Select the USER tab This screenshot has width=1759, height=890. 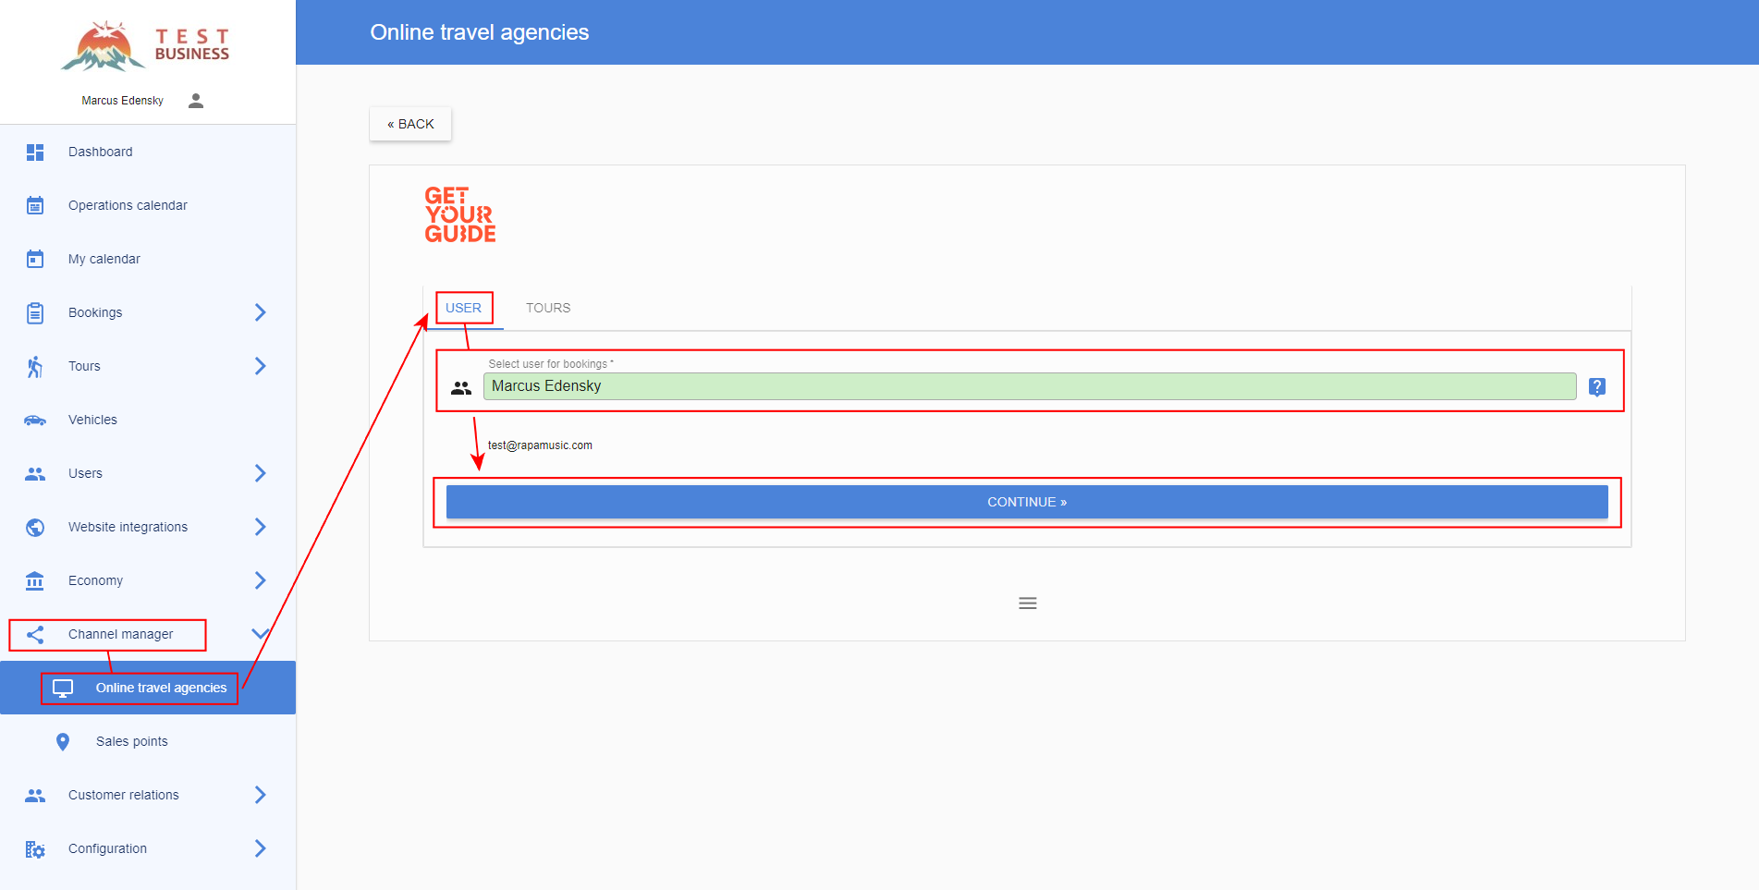pos(463,309)
